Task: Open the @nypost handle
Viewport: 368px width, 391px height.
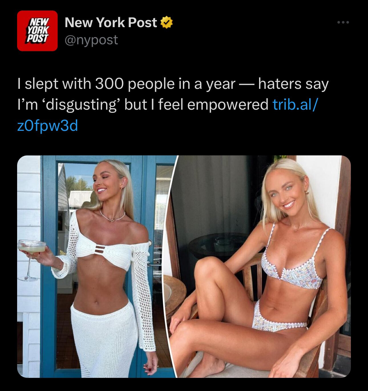Action: (91, 40)
